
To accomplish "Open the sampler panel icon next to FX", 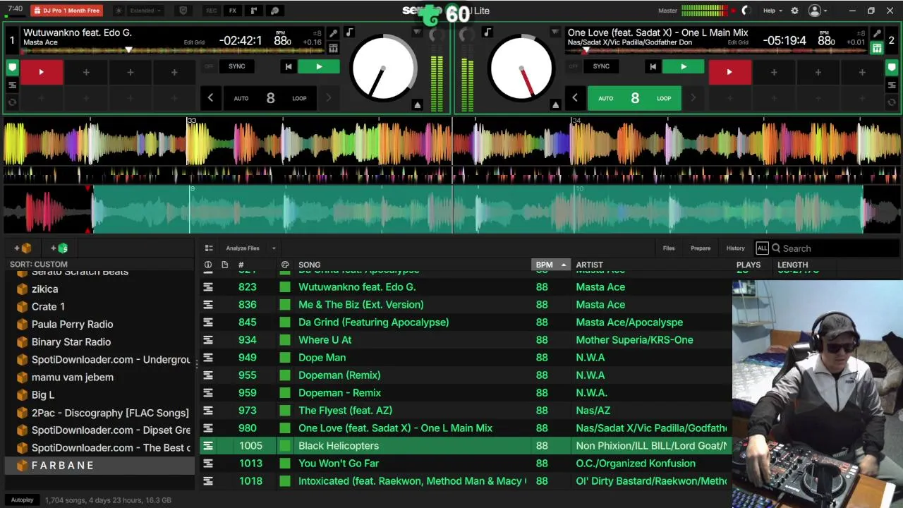I will (x=253, y=11).
